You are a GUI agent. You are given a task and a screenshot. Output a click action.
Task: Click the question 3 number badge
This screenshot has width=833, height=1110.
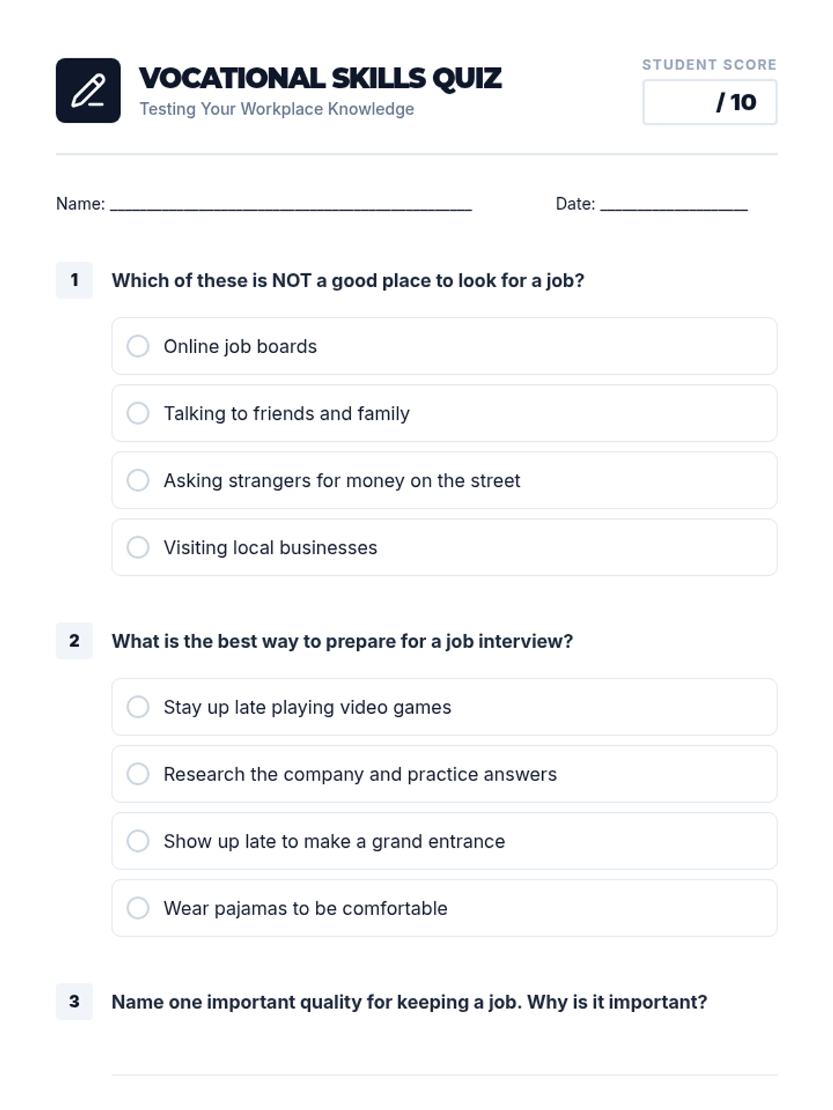pos(74,1002)
